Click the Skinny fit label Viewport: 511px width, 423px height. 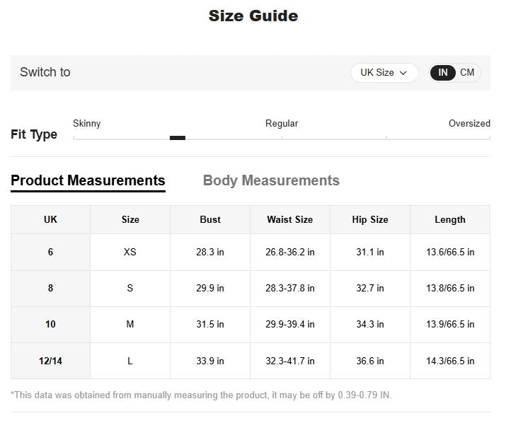coord(87,123)
